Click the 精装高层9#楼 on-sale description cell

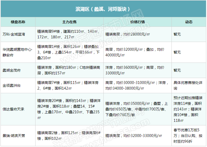point(69,34)
